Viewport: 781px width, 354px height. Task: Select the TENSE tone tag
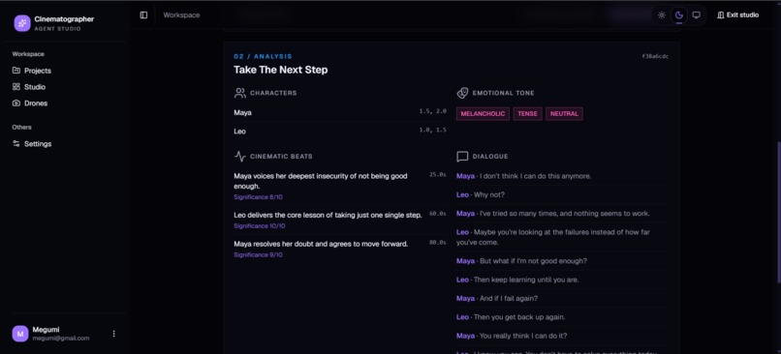[x=527, y=114]
